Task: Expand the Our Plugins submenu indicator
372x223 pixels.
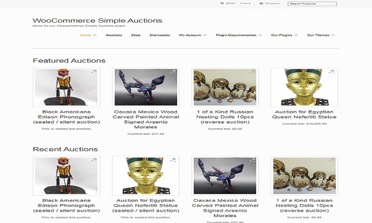Action: 296,35
